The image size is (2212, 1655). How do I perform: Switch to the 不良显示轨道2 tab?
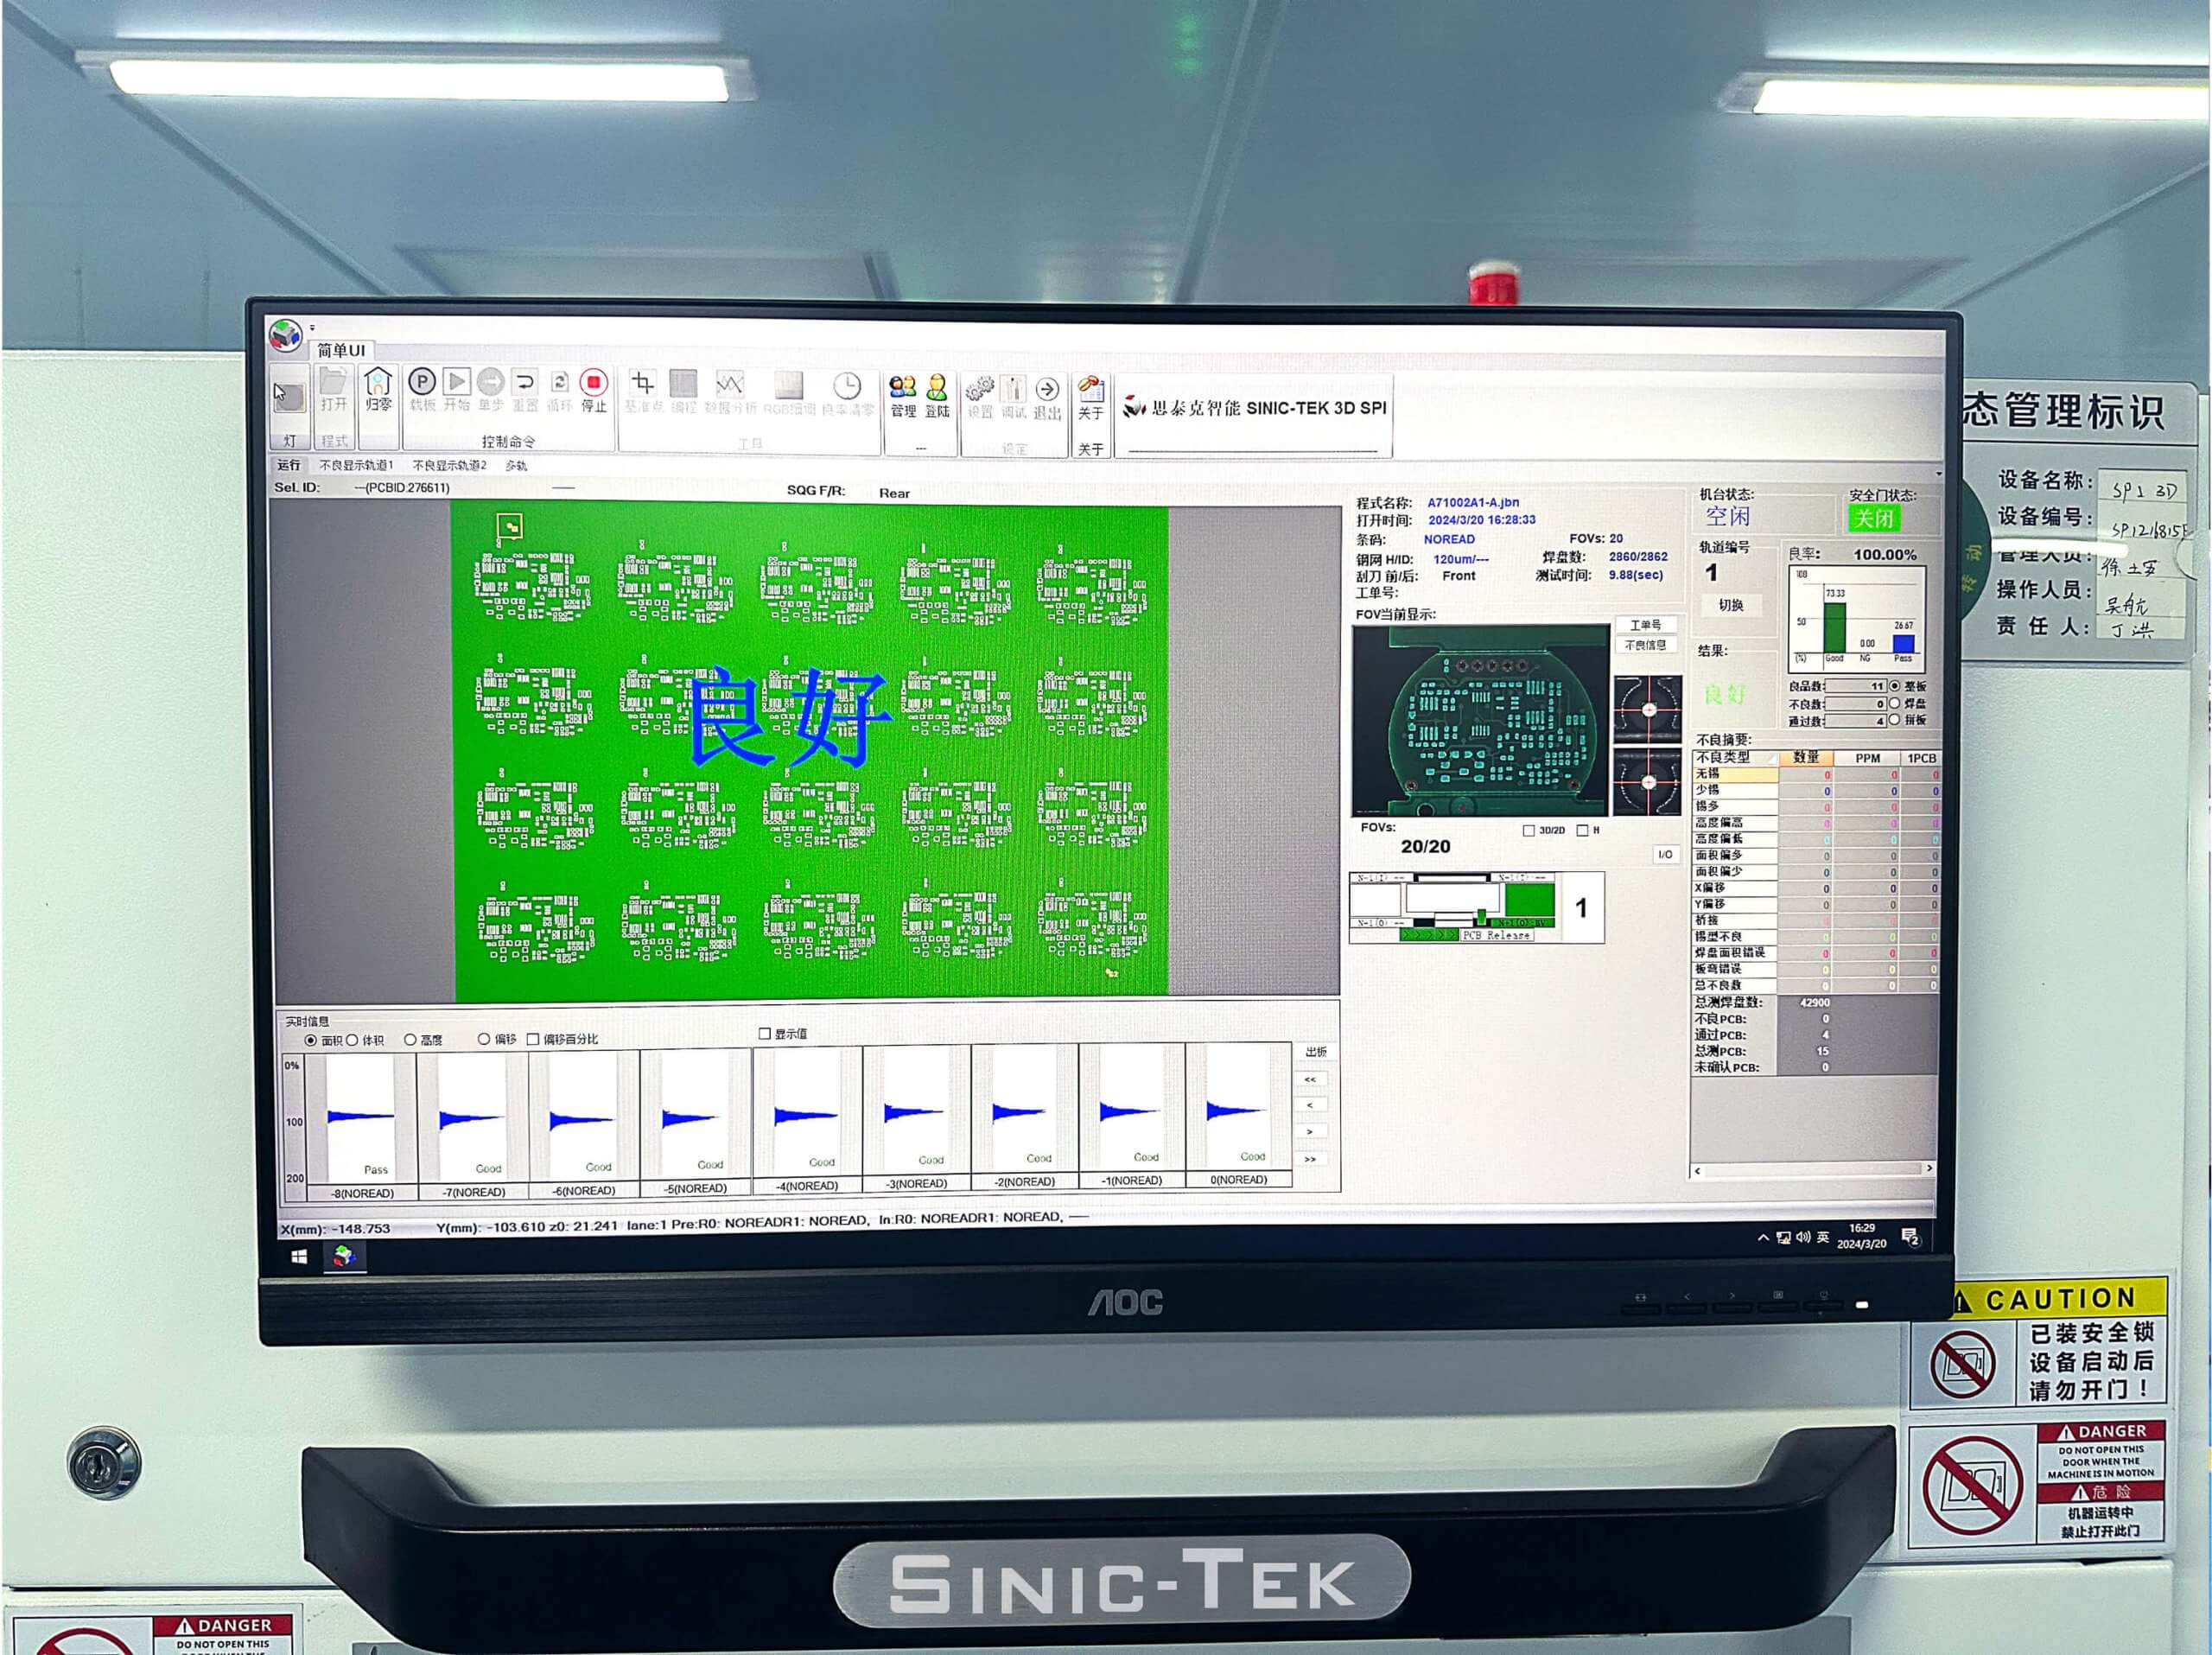coord(450,466)
